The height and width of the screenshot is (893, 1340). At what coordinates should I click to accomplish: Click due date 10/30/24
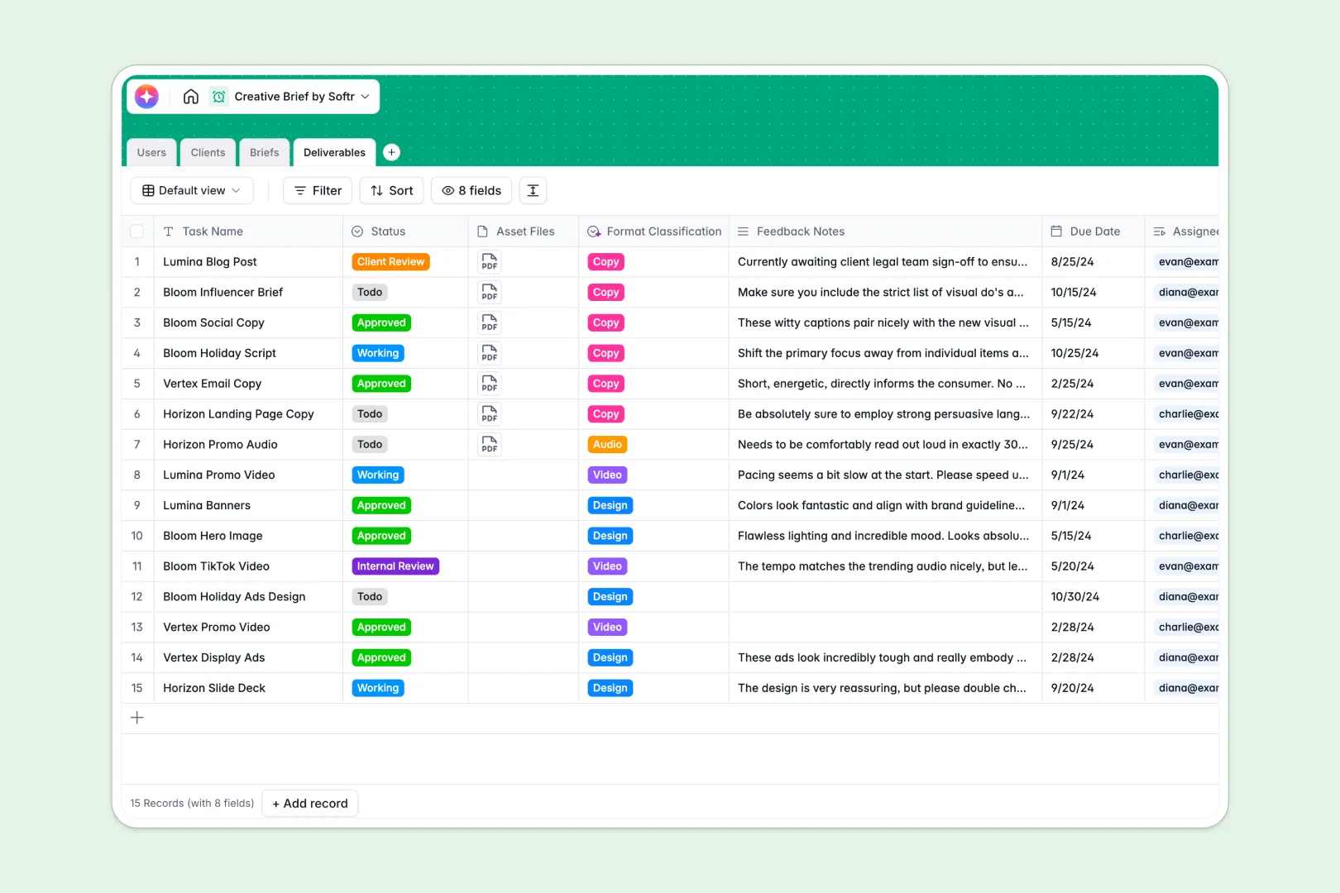(x=1074, y=597)
